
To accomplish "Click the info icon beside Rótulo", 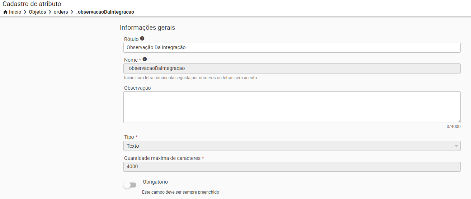I will coord(142,38).
